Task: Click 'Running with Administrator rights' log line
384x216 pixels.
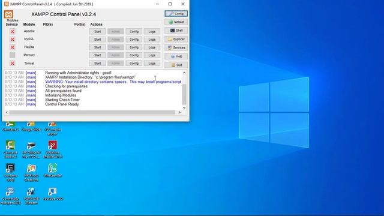Action: coord(78,73)
